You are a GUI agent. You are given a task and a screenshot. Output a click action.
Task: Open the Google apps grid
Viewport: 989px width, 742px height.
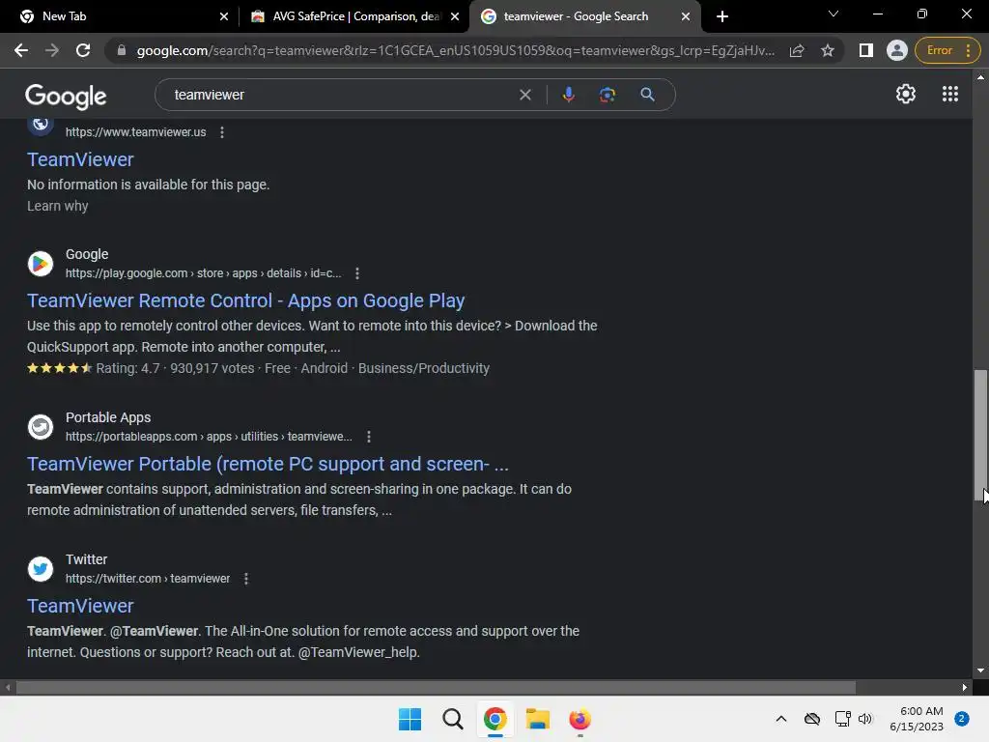[x=950, y=94]
